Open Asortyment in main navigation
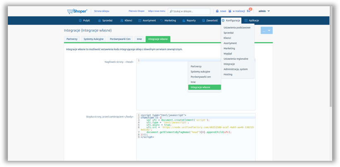Image resolution: width=340 pixels, height=167 pixels. [147, 21]
